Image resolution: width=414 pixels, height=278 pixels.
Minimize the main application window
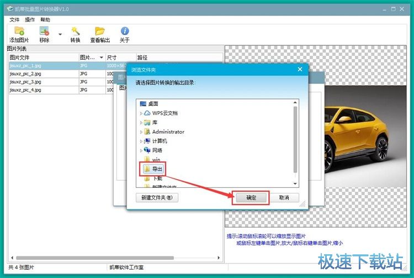(x=384, y=9)
